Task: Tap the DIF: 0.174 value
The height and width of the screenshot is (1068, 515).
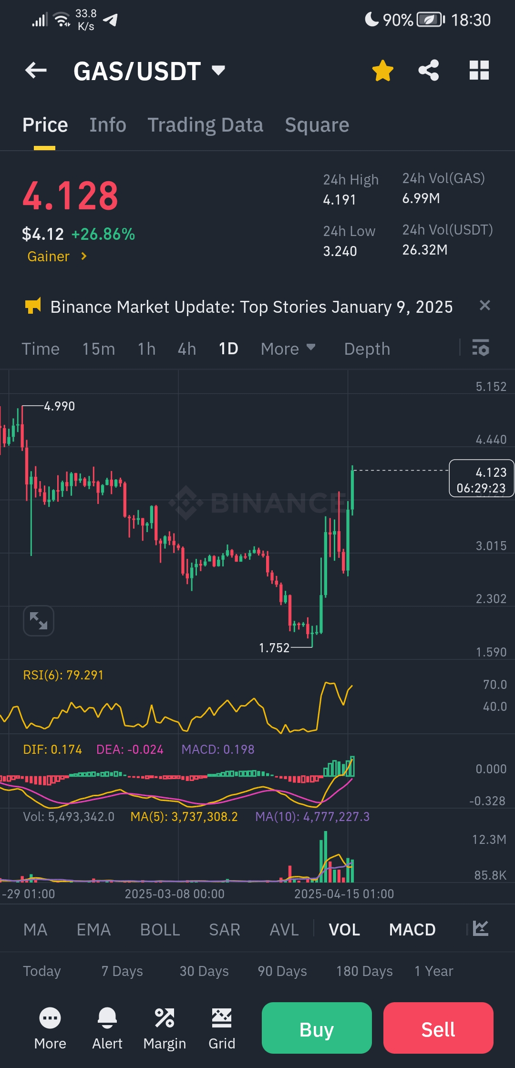Action: 52,750
